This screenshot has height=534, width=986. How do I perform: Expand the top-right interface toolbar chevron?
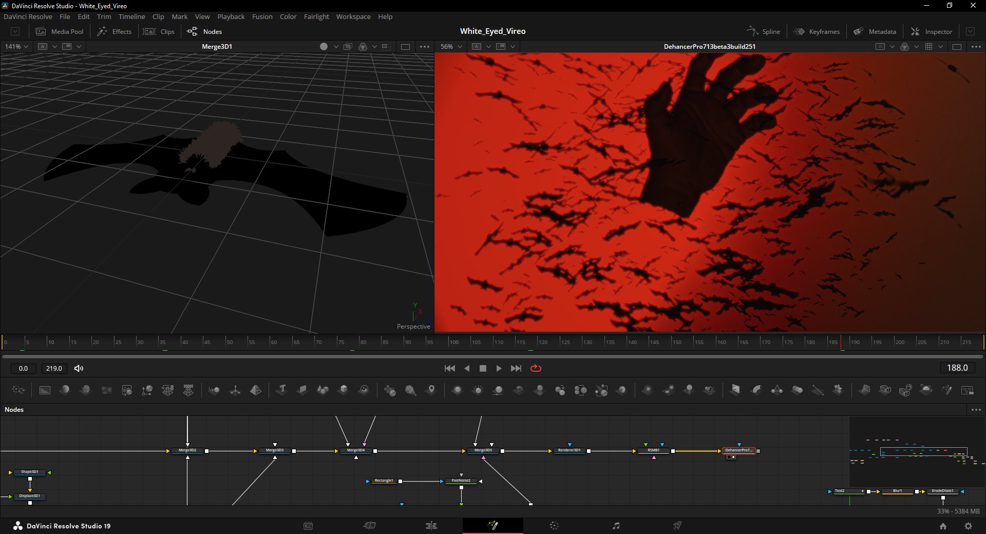(970, 31)
